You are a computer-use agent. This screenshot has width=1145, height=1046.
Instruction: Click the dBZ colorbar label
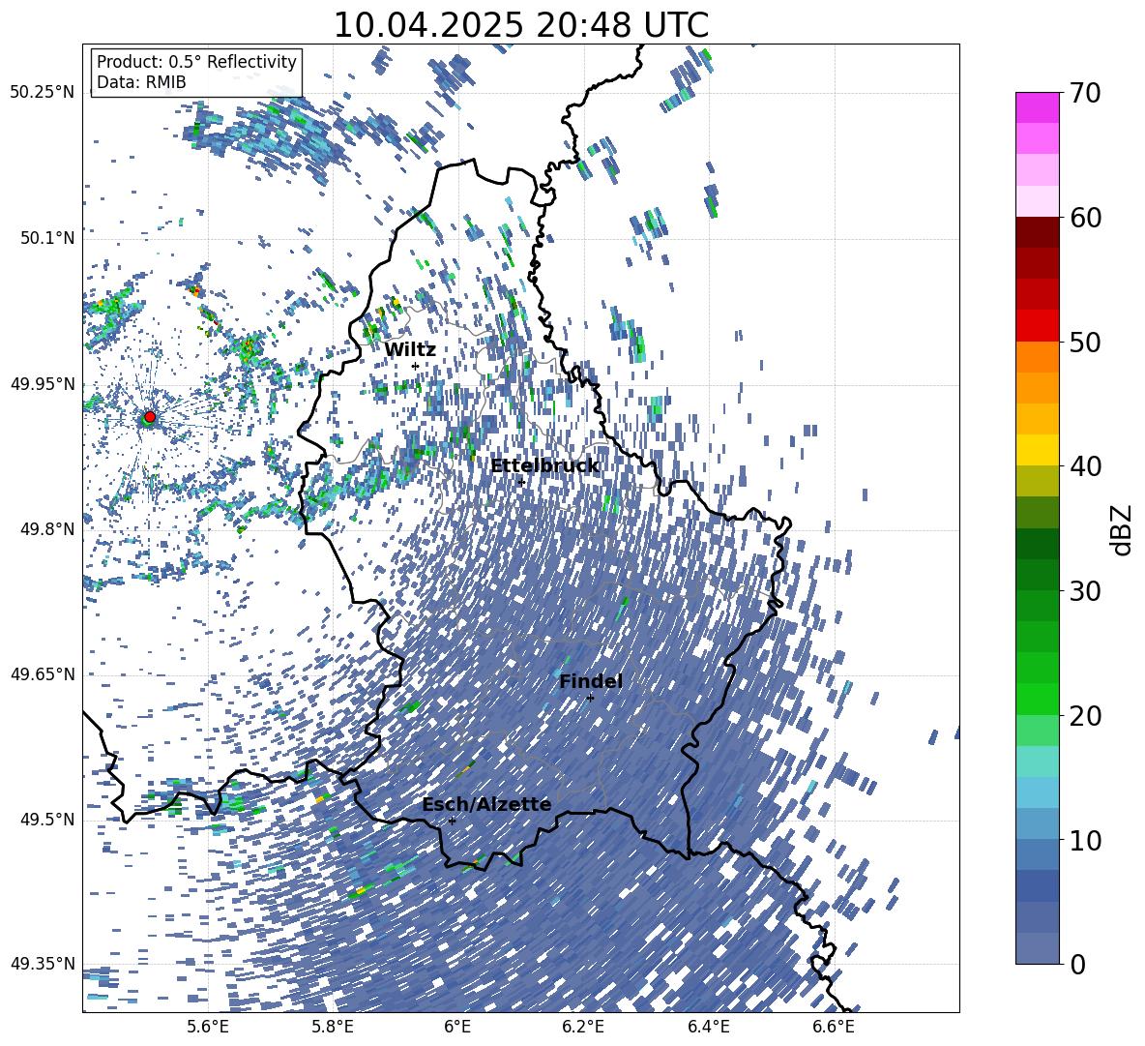point(1120,529)
